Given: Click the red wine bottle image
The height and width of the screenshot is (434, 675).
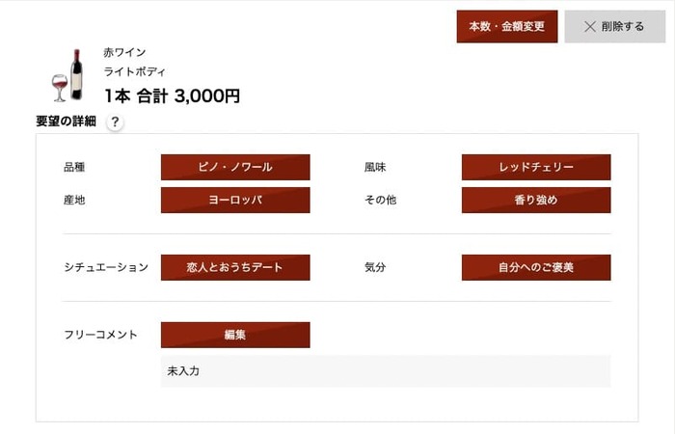Looking at the screenshot, I should [x=67, y=76].
